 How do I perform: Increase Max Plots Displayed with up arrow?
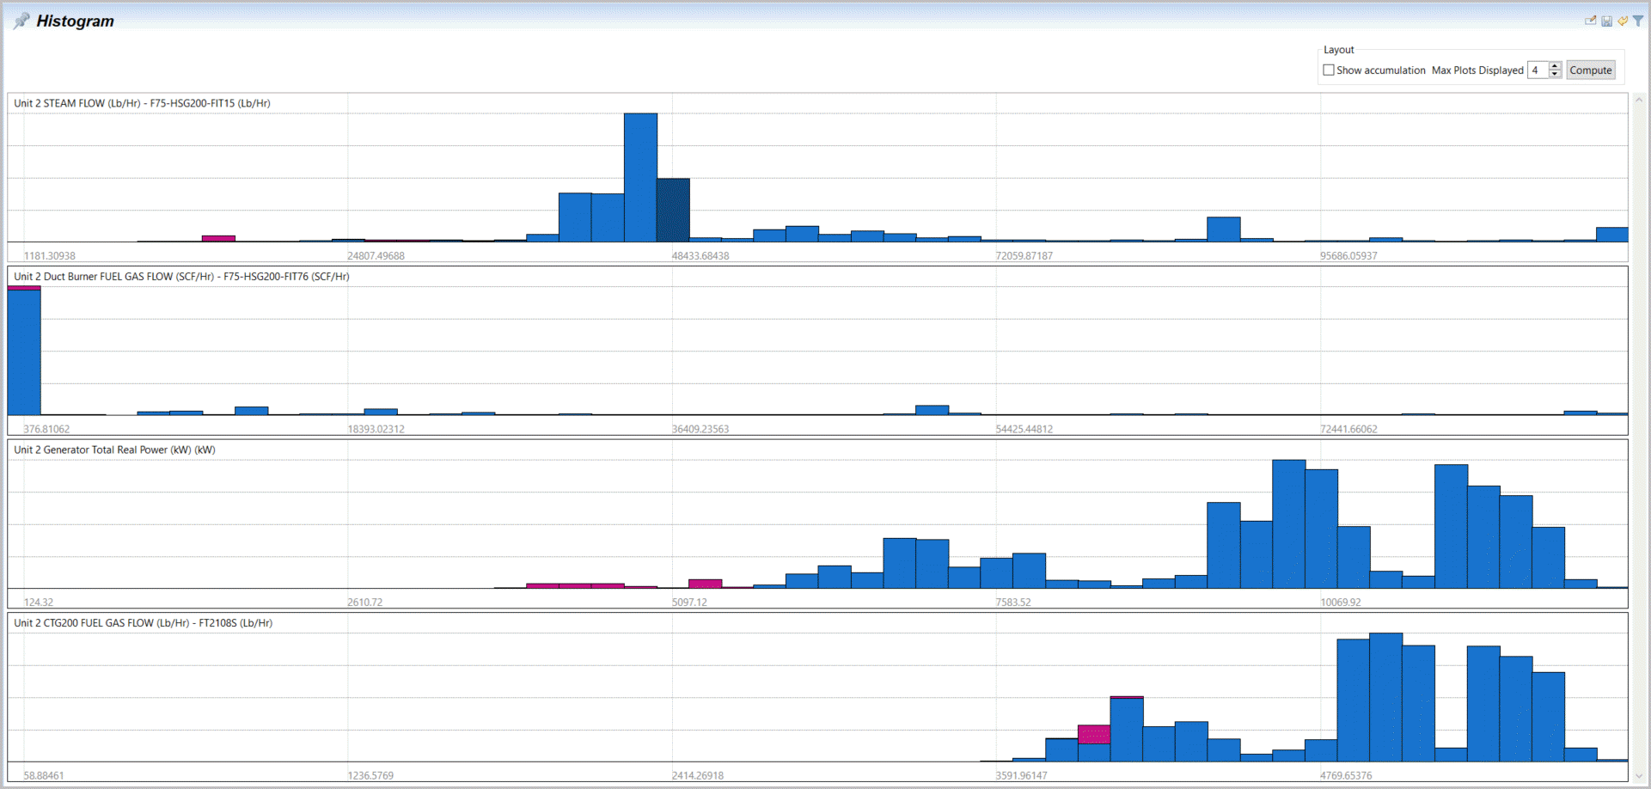click(1555, 66)
